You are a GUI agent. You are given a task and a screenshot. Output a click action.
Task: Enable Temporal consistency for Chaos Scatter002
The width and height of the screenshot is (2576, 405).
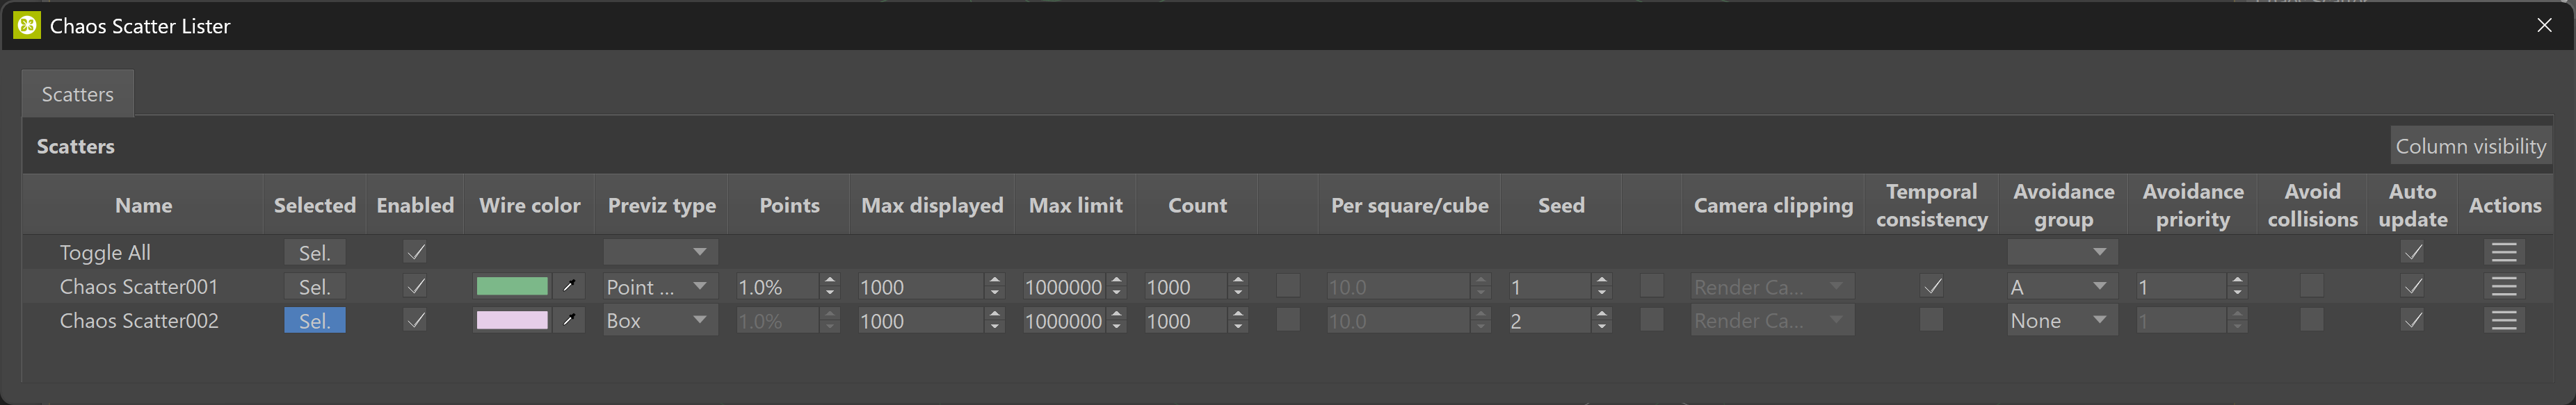(x=1931, y=320)
